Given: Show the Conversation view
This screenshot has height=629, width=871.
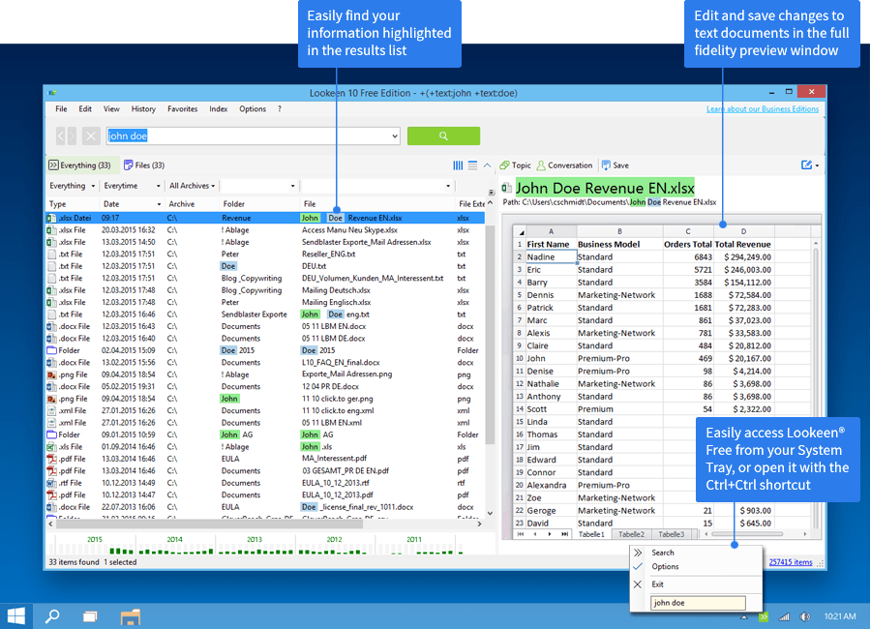Looking at the screenshot, I should 564,165.
